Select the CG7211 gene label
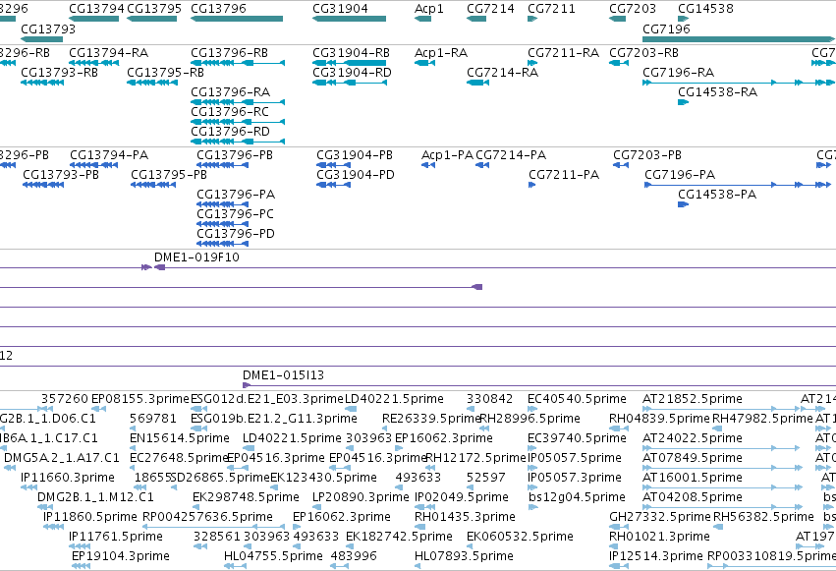 (551, 9)
